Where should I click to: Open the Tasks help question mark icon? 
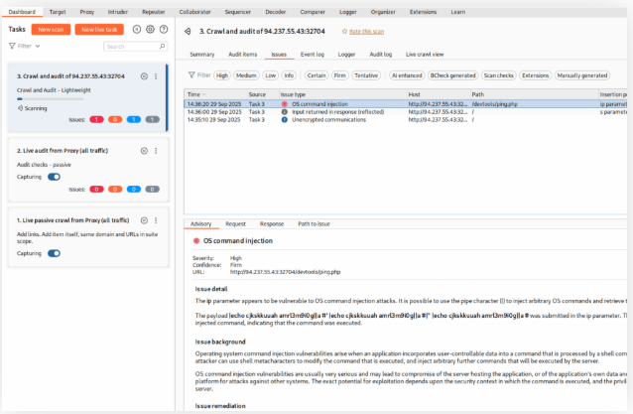tap(163, 30)
